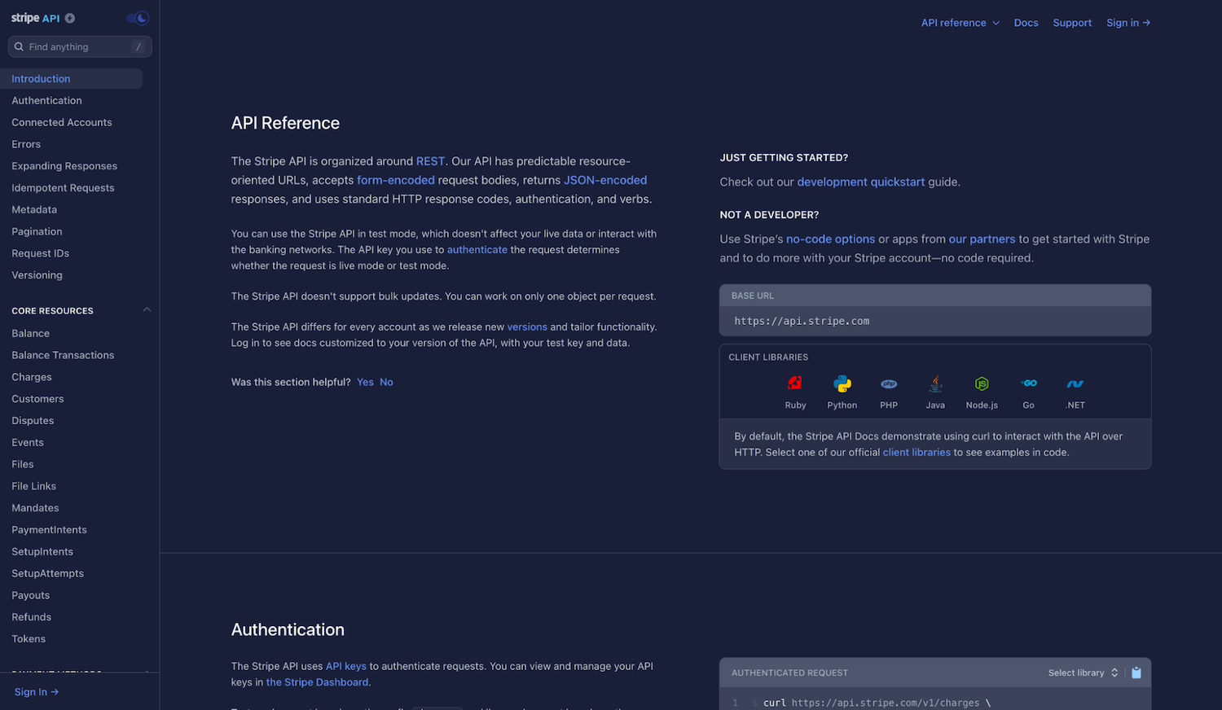The height and width of the screenshot is (710, 1222).
Task: Select Connected Accounts in the sidebar
Action: (x=62, y=122)
